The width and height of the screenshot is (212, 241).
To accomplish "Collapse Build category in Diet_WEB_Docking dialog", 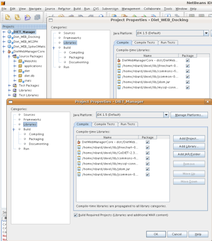I will 54,48.
